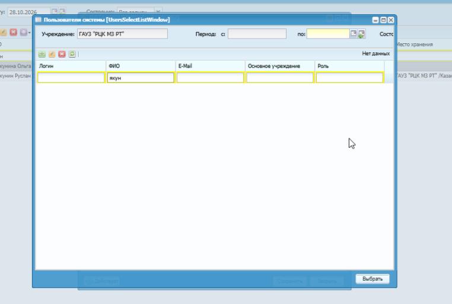Delete user with red X icon in dialog
The height and width of the screenshot is (304, 452).
62,54
